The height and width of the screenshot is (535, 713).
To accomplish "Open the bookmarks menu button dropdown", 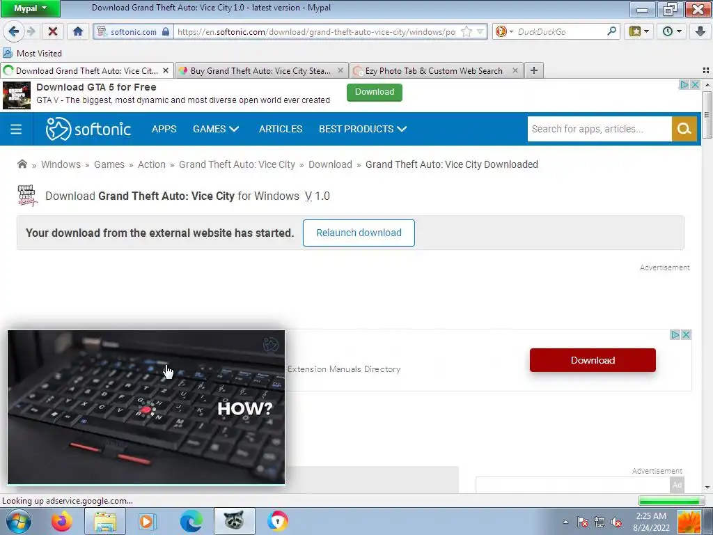I will click(x=638, y=31).
